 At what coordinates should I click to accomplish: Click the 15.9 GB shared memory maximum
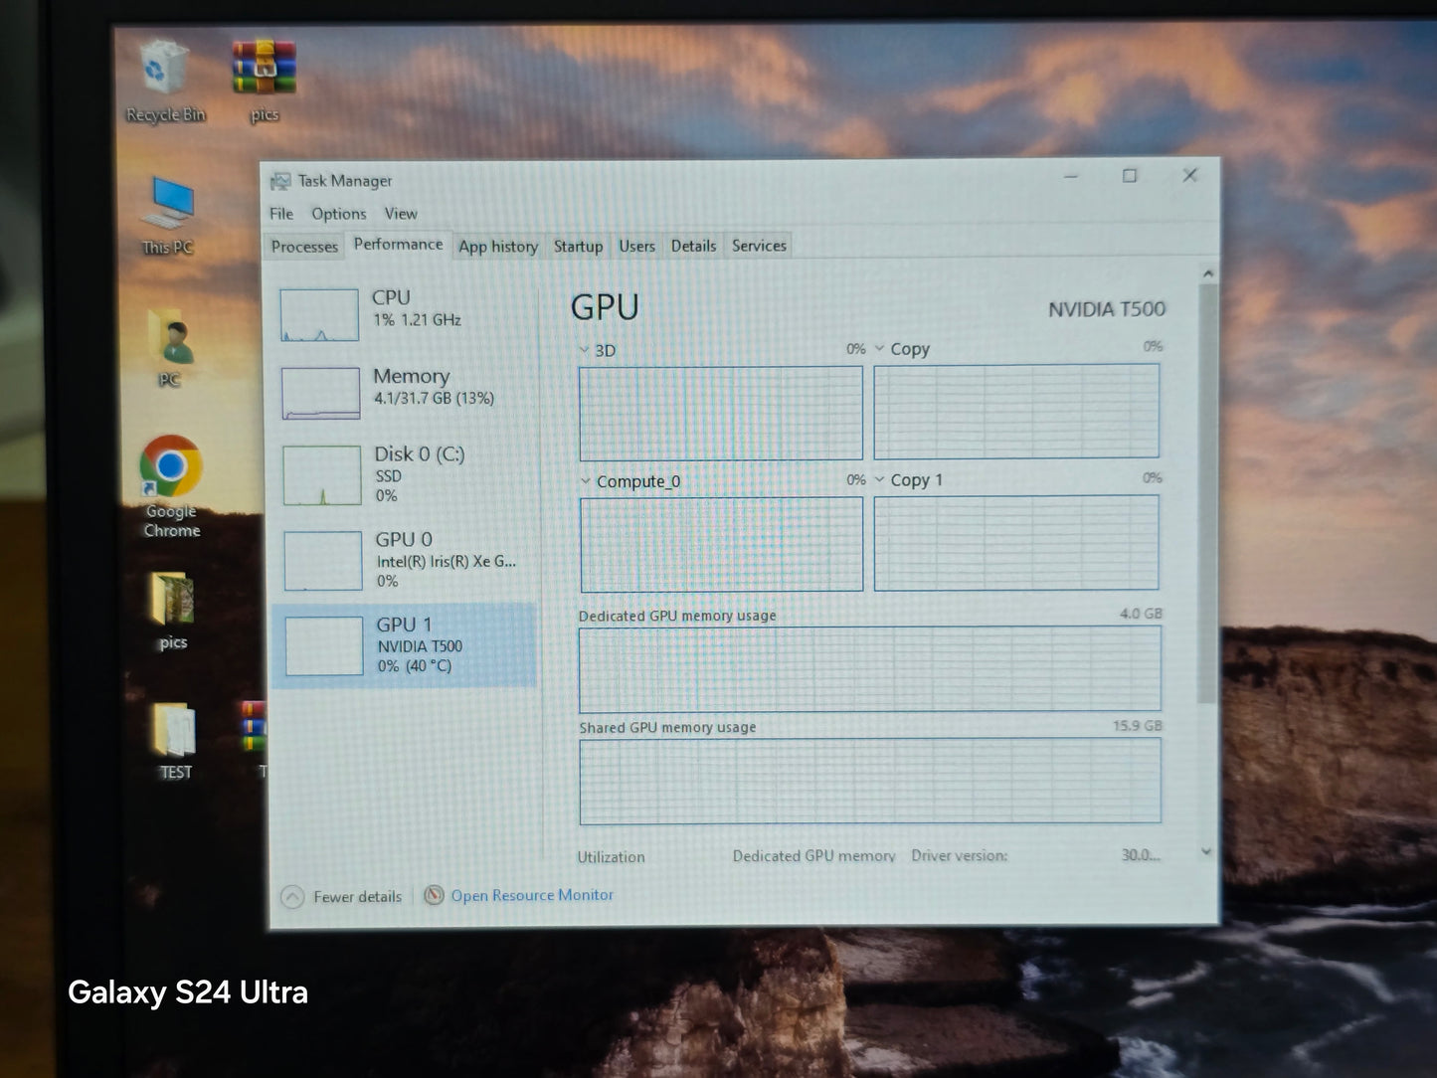click(x=1137, y=726)
